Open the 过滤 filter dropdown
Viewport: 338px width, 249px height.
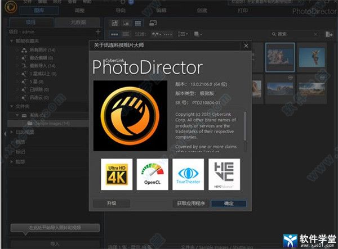(156, 34)
